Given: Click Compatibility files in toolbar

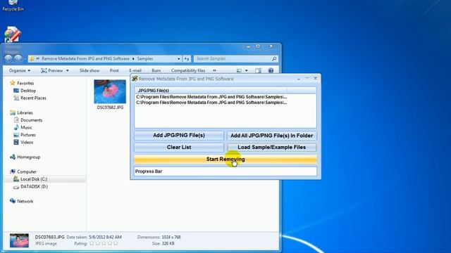Looking at the screenshot, I should pos(188,70).
